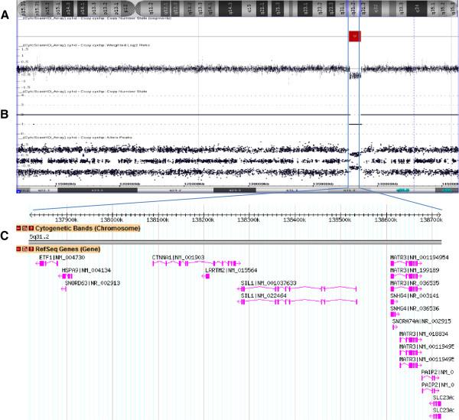Screen dimensions: 459x420
Task: Click the SIL1 NM_022464 transcript glyph
Action: (297, 302)
